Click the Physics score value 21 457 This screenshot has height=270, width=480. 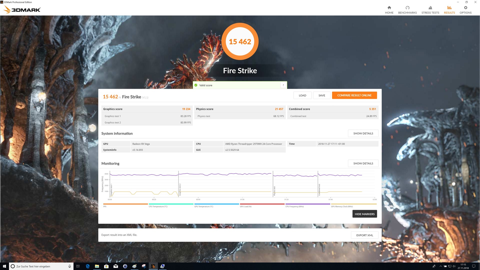(x=279, y=109)
